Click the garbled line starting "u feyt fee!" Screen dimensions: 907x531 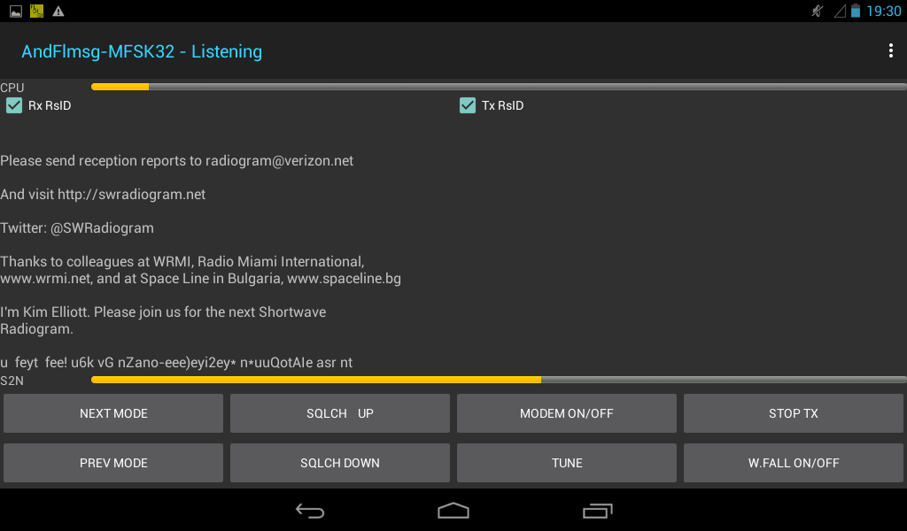(176, 362)
